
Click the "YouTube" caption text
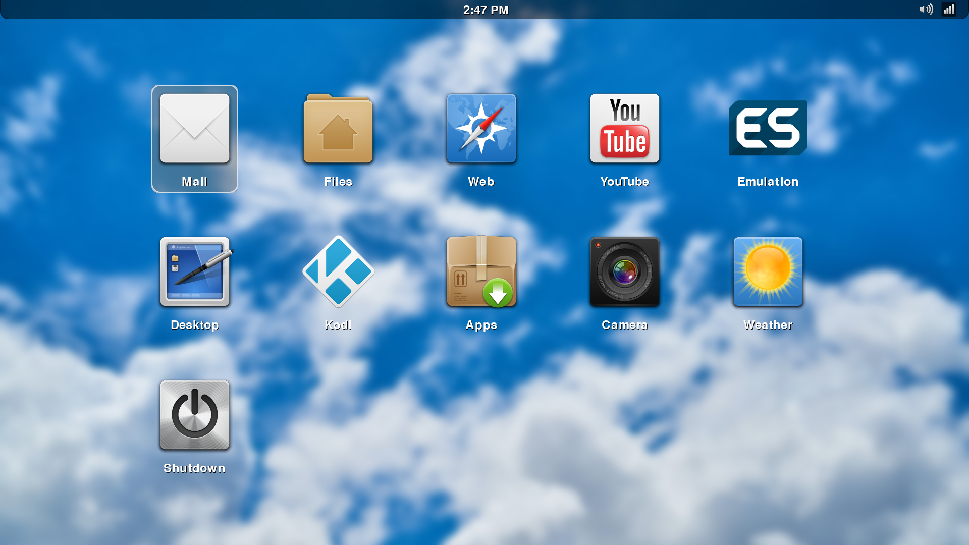625,182
